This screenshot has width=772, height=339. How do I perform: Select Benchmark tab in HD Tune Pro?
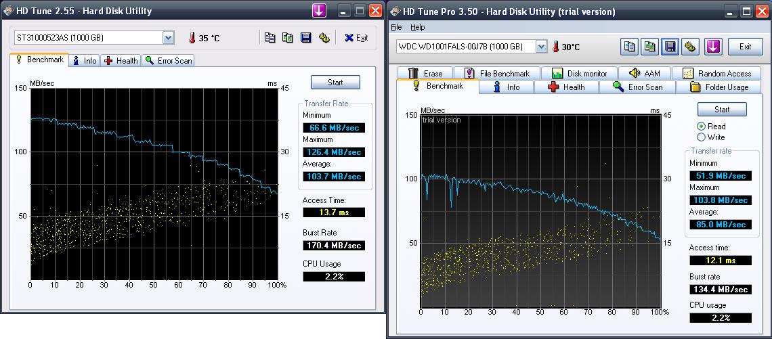coord(437,86)
